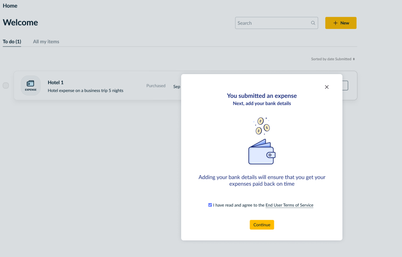Image resolution: width=402 pixels, height=257 pixels.
Task: Click the magnifier icon in Search
Action: 313,23
